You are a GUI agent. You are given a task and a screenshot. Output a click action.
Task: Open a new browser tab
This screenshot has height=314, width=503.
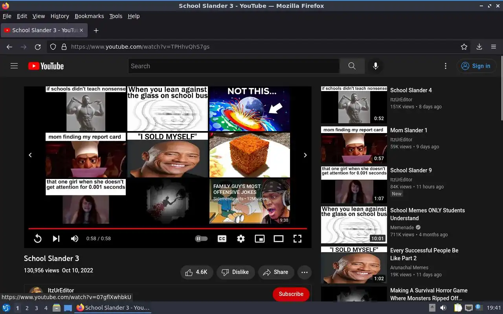pos(96,30)
